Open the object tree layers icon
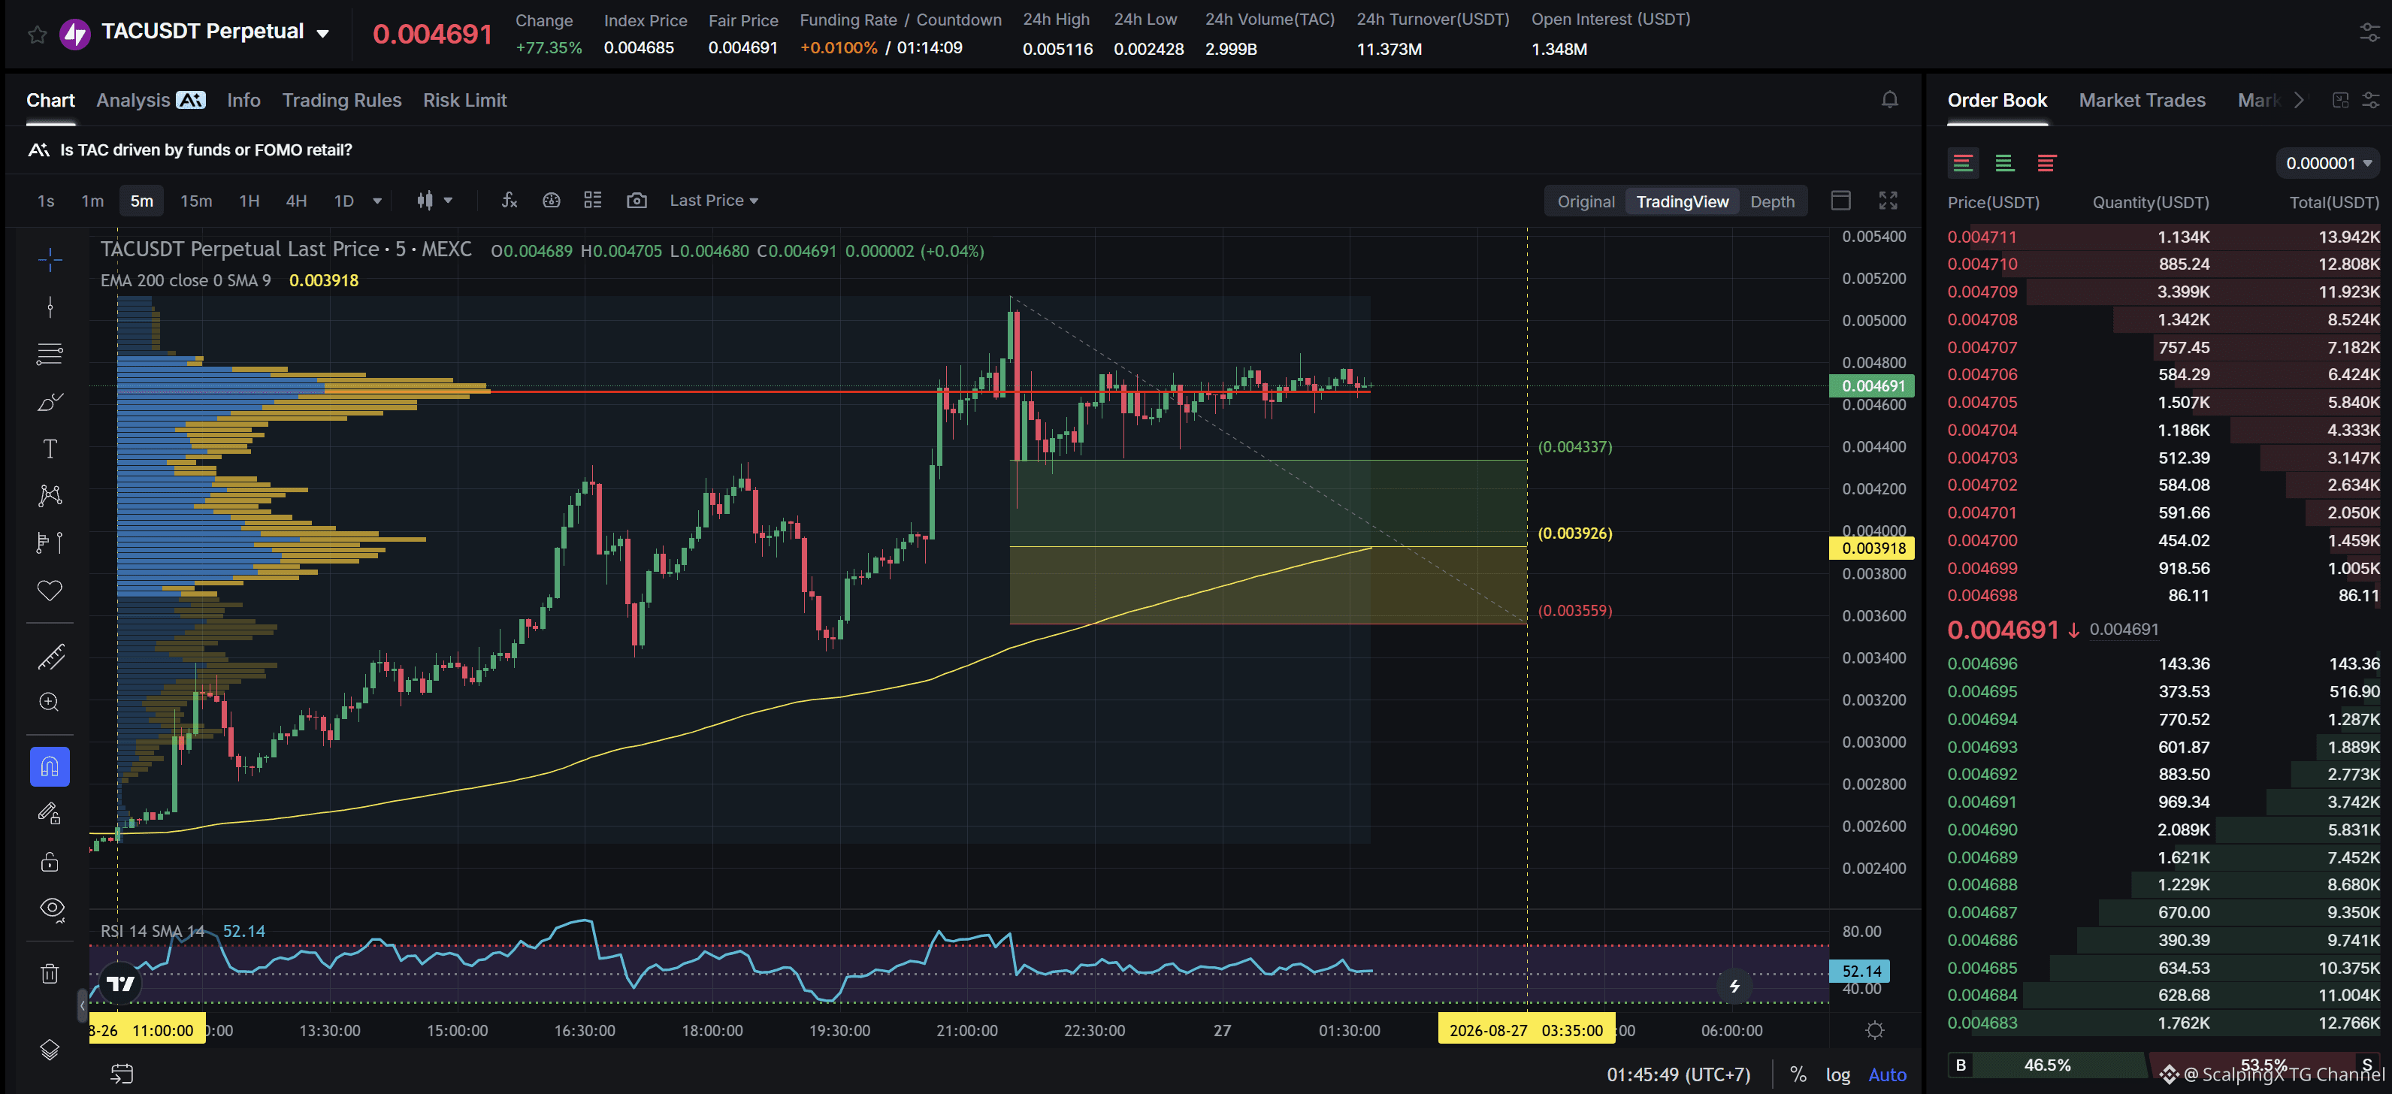 (x=50, y=1050)
